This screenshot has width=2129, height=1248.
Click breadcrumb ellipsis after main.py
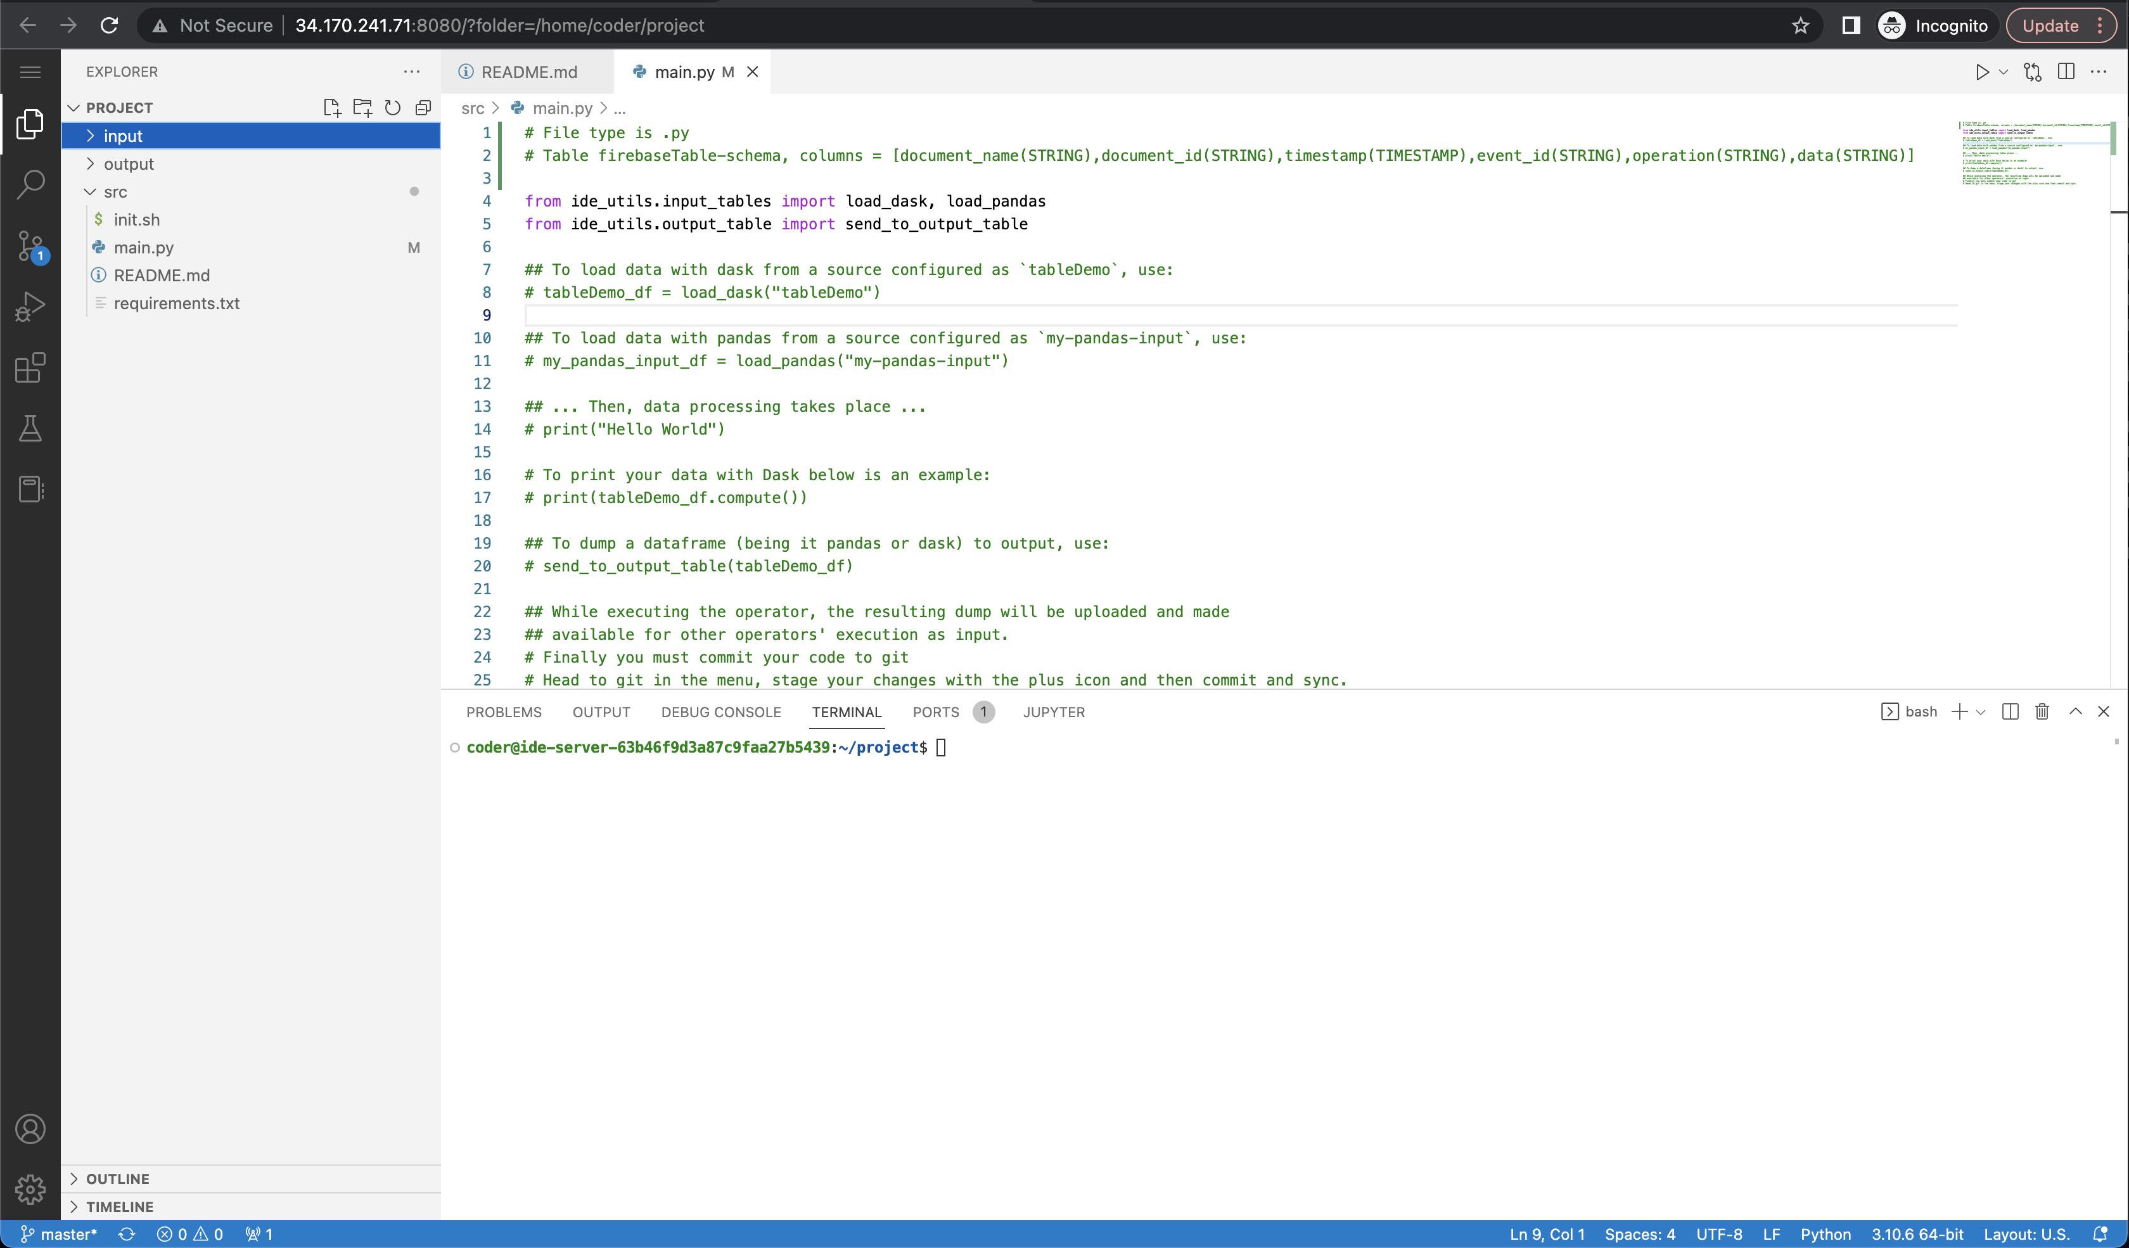619,108
